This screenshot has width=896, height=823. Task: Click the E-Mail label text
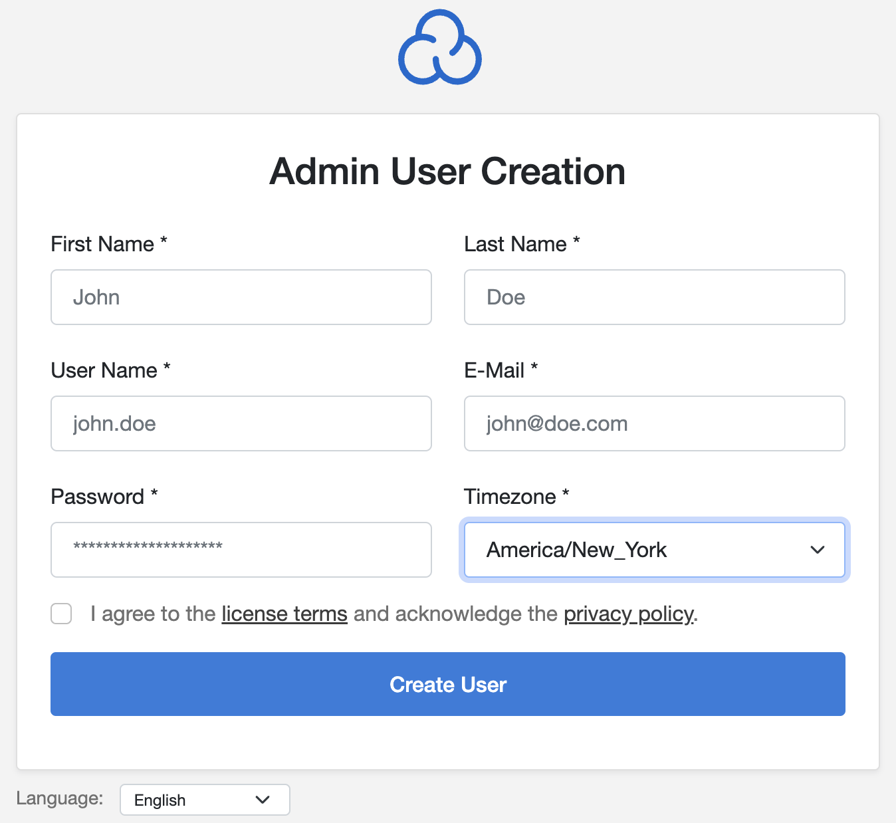click(x=494, y=370)
